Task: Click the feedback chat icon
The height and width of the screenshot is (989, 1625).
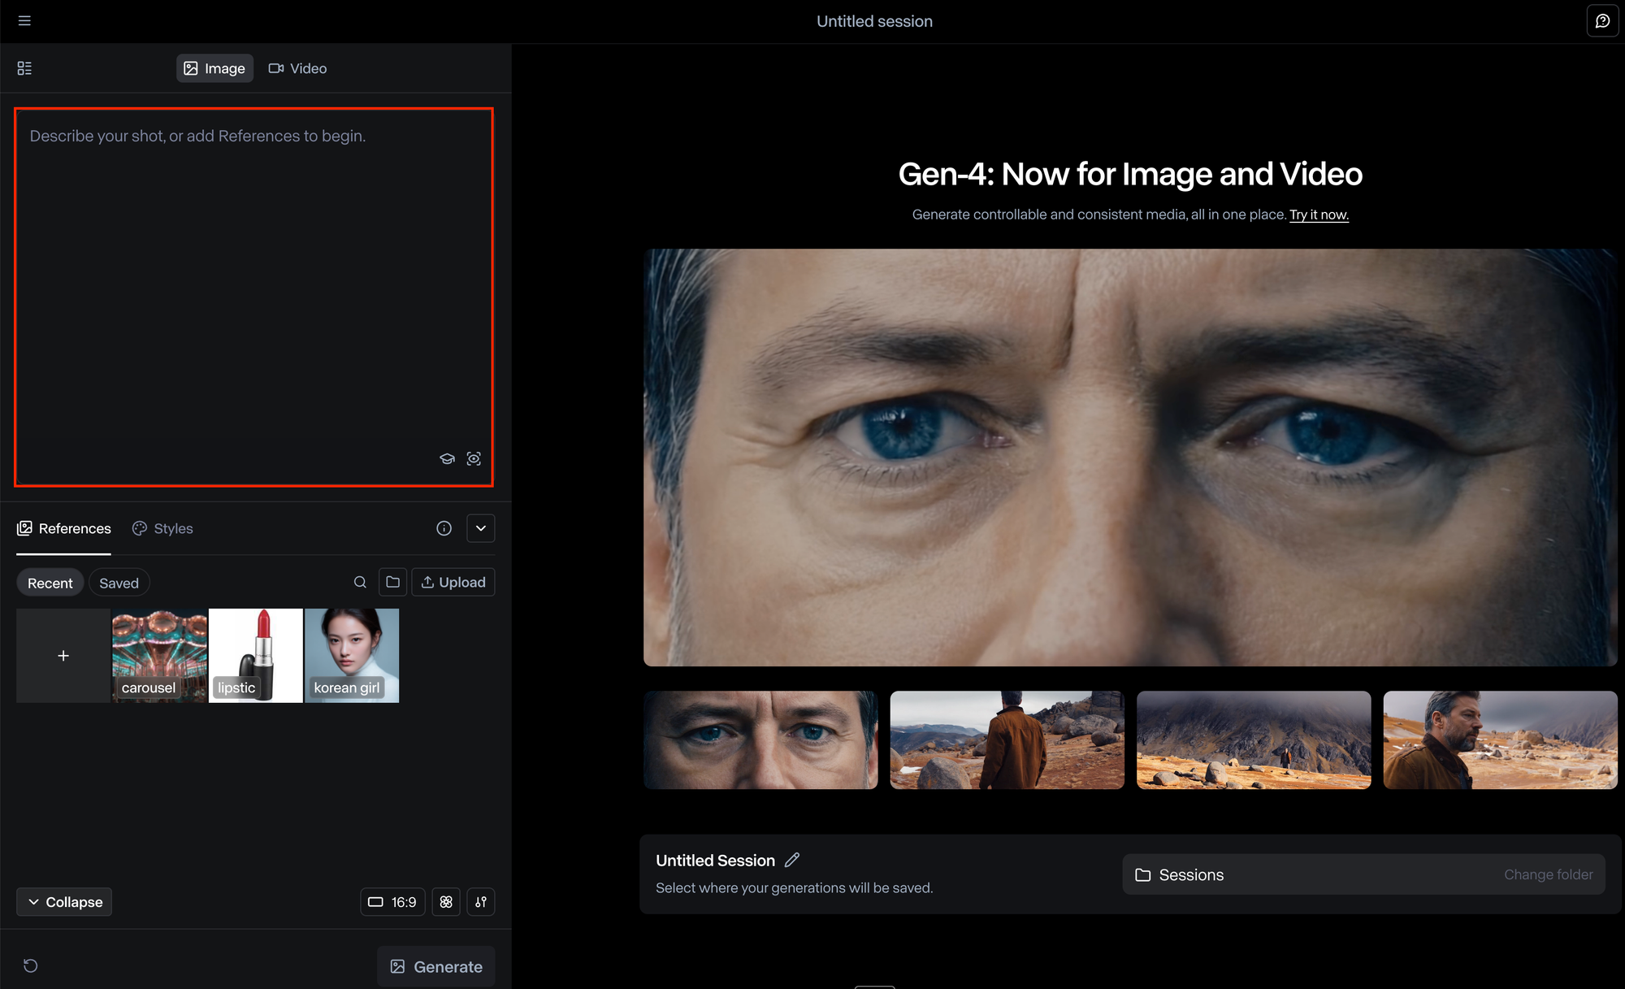Action: (x=1602, y=21)
